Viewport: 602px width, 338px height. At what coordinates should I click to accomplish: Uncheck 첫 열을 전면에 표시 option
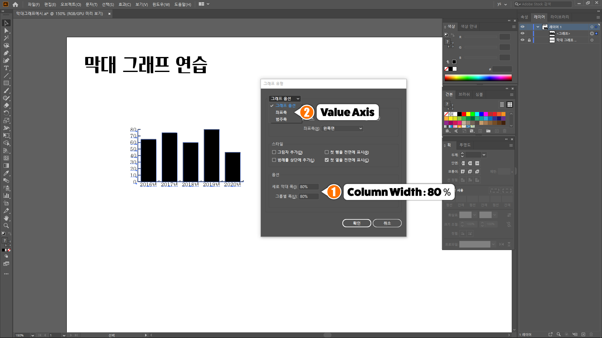pos(327,160)
